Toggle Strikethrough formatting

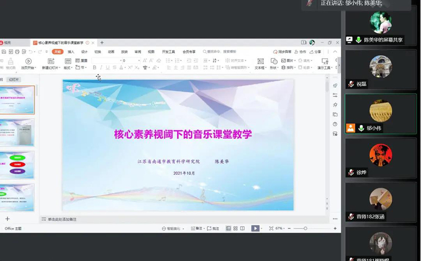(x=115, y=67)
